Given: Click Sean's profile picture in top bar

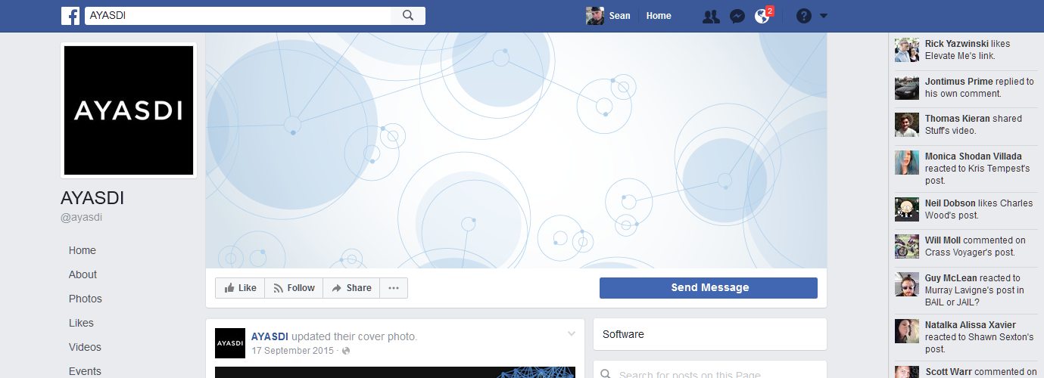Looking at the screenshot, I should [x=595, y=16].
